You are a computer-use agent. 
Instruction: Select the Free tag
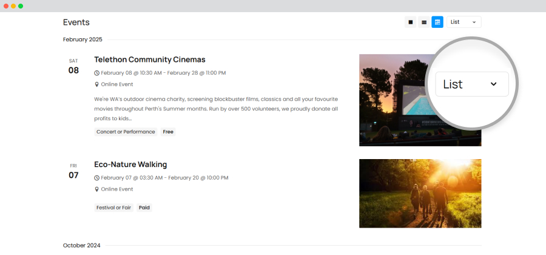[x=168, y=132]
